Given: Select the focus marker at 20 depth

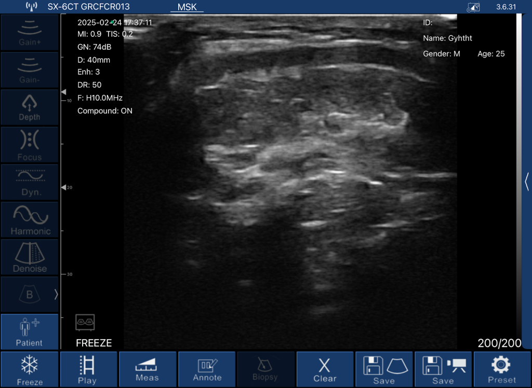Looking at the screenshot, I should point(64,187).
